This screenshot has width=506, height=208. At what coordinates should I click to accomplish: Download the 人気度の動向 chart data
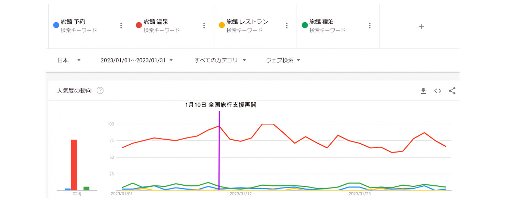423,91
